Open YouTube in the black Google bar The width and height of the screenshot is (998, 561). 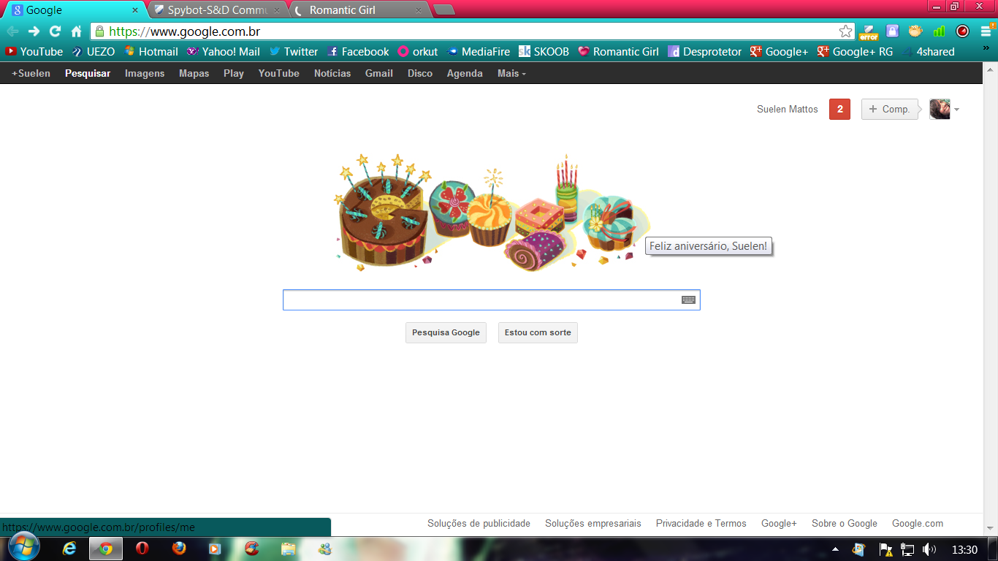point(278,73)
